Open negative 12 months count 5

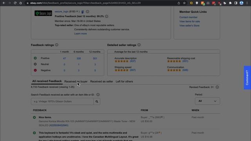coord(95,70)
